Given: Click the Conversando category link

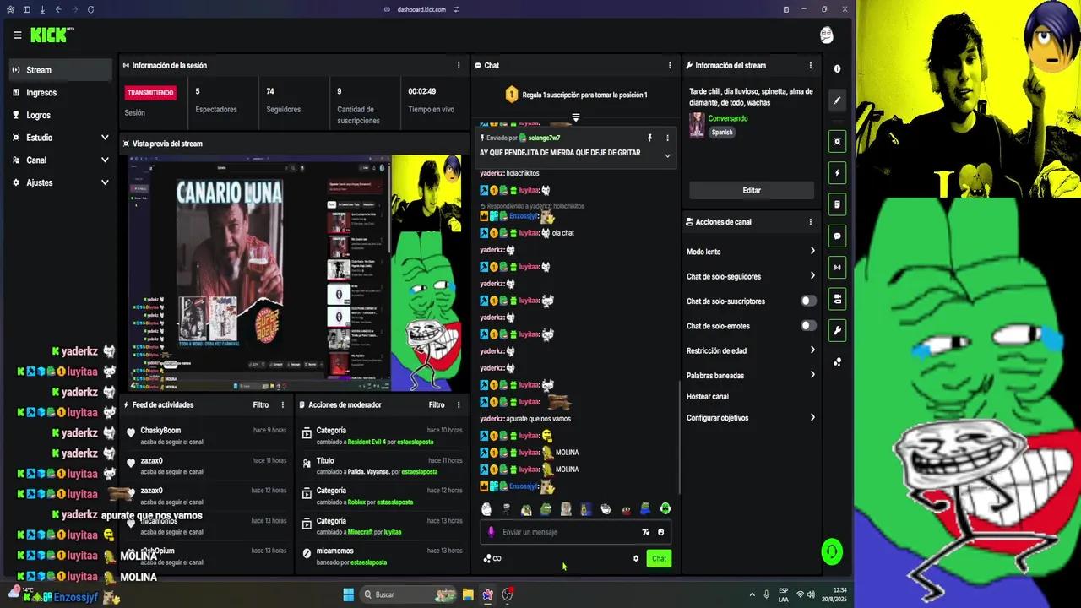Looking at the screenshot, I should [728, 118].
